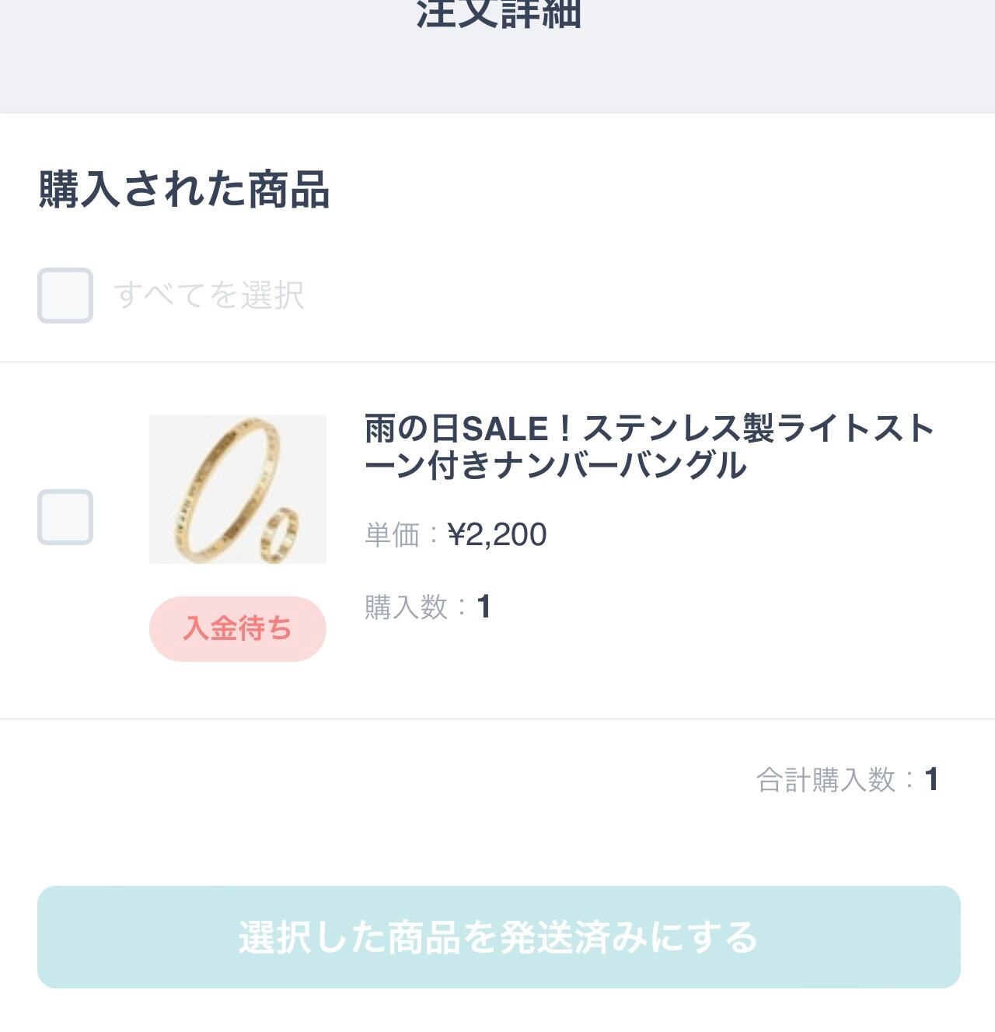
Task: Open the 雨の日SALE bangle product title
Action: click(x=648, y=446)
